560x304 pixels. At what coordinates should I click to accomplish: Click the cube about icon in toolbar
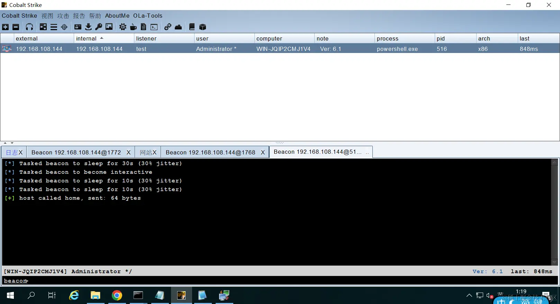pyautogui.click(x=202, y=27)
